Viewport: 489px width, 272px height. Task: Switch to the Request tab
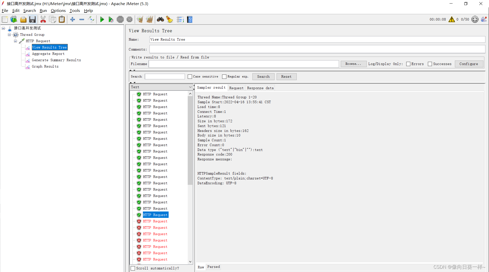(236, 88)
